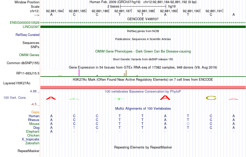Click the Rhesus species row label
Screen dimensions: 246x157
(34, 120)
